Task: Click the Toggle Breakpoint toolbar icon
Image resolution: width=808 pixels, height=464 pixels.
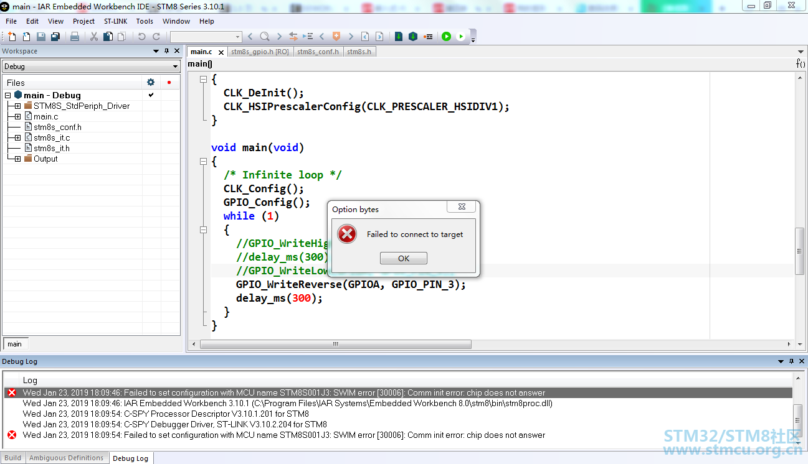Action: [x=428, y=37]
